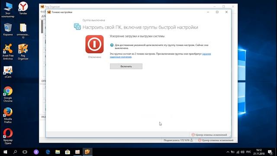
Task: Minimize the Тонкие настройки window
Action: coord(208,12)
